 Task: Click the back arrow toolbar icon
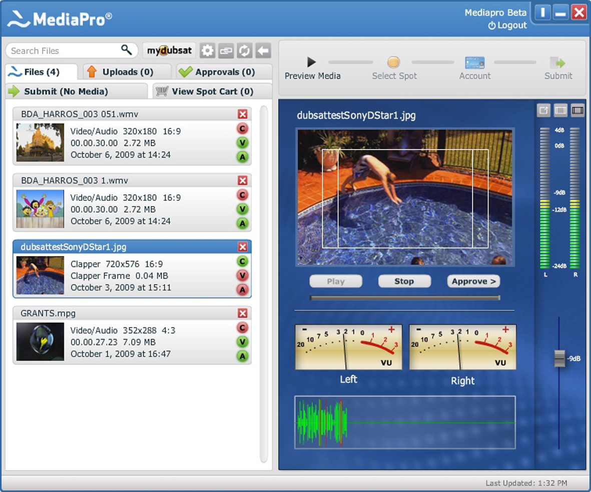coord(263,50)
